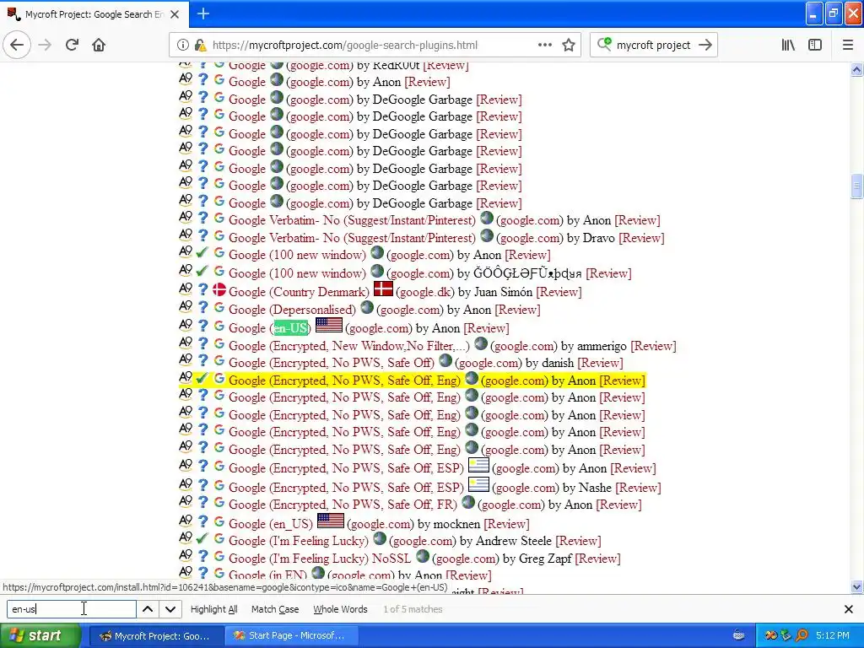This screenshot has height=648, width=864.
Task: Click the insecure connection lock warning icon
Action: (x=201, y=46)
